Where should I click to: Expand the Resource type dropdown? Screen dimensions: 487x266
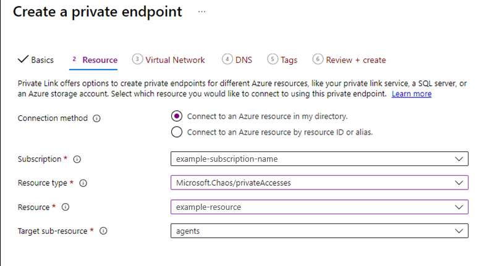pos(320,183)
